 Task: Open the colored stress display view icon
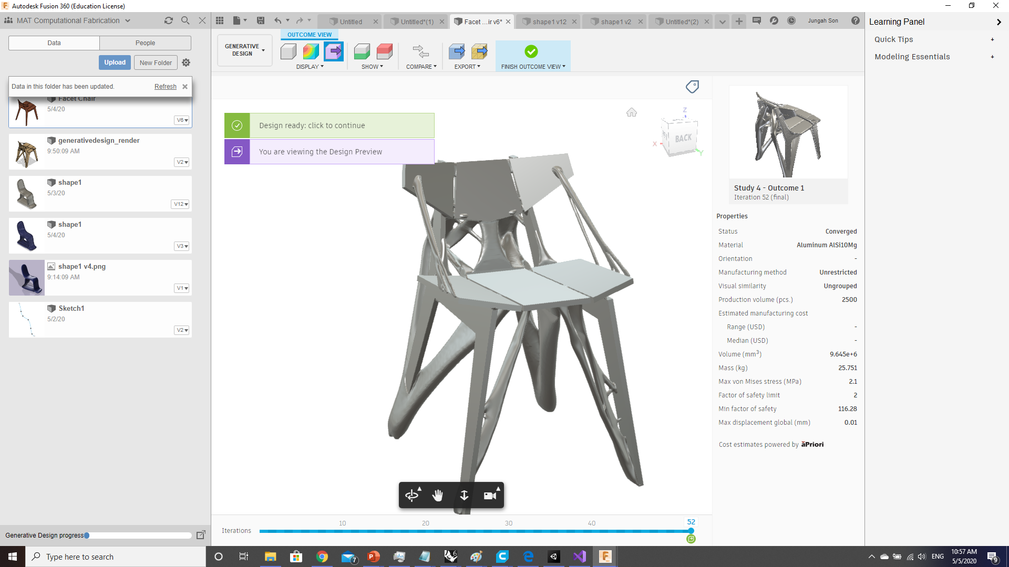(310, 51)
